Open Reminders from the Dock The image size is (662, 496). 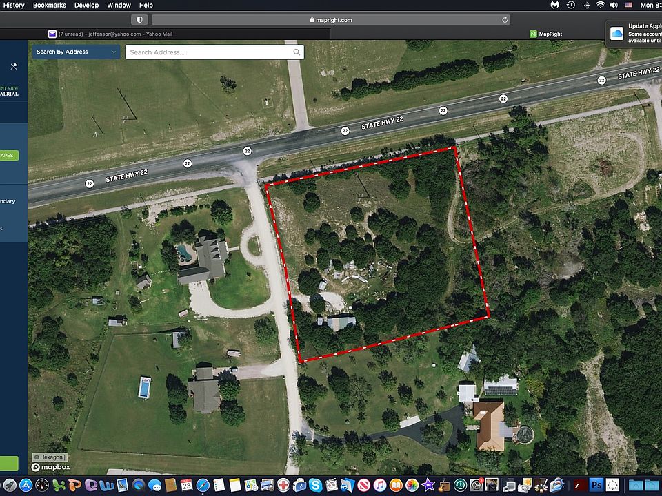(219, 485)
